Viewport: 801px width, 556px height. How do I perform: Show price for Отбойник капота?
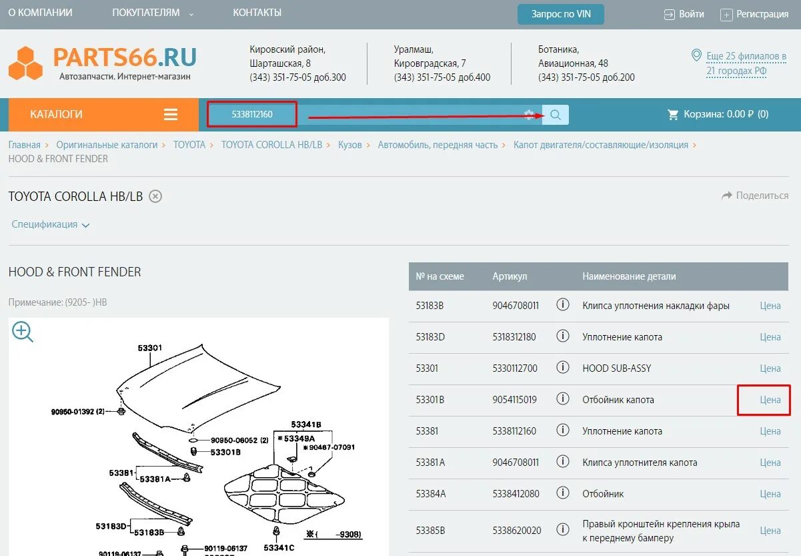[x=770, y=400]
